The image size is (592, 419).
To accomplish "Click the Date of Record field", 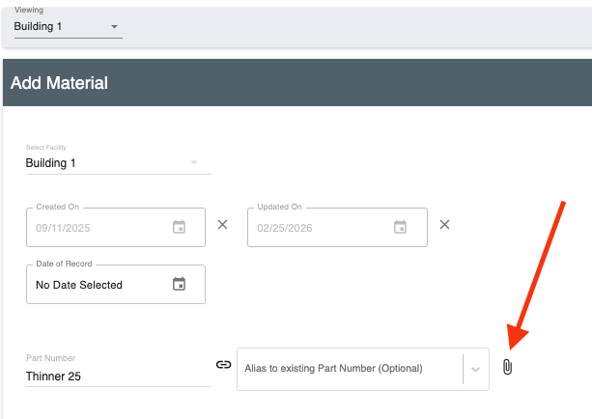I will click(x=97, y=285).
